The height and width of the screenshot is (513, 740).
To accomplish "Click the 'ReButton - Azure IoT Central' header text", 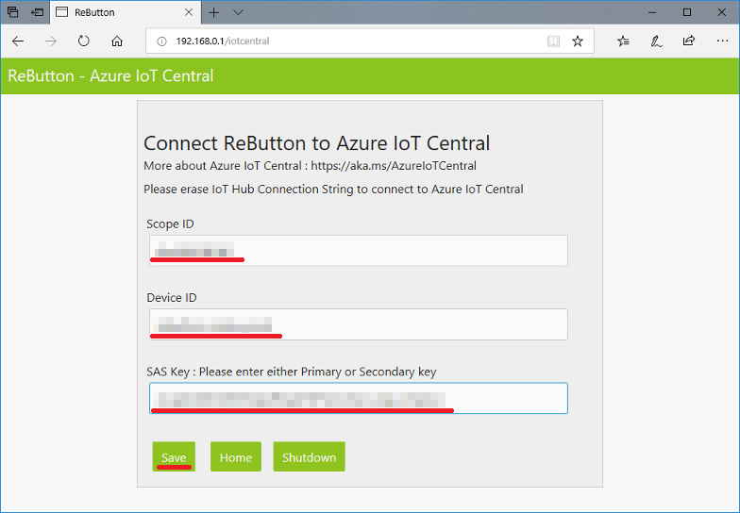I will tap(110, 75).
